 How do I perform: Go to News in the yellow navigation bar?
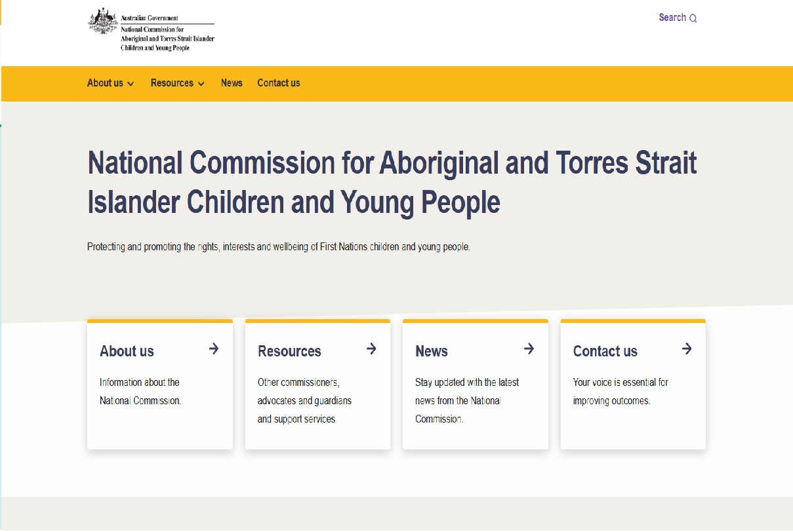(232, 83)
